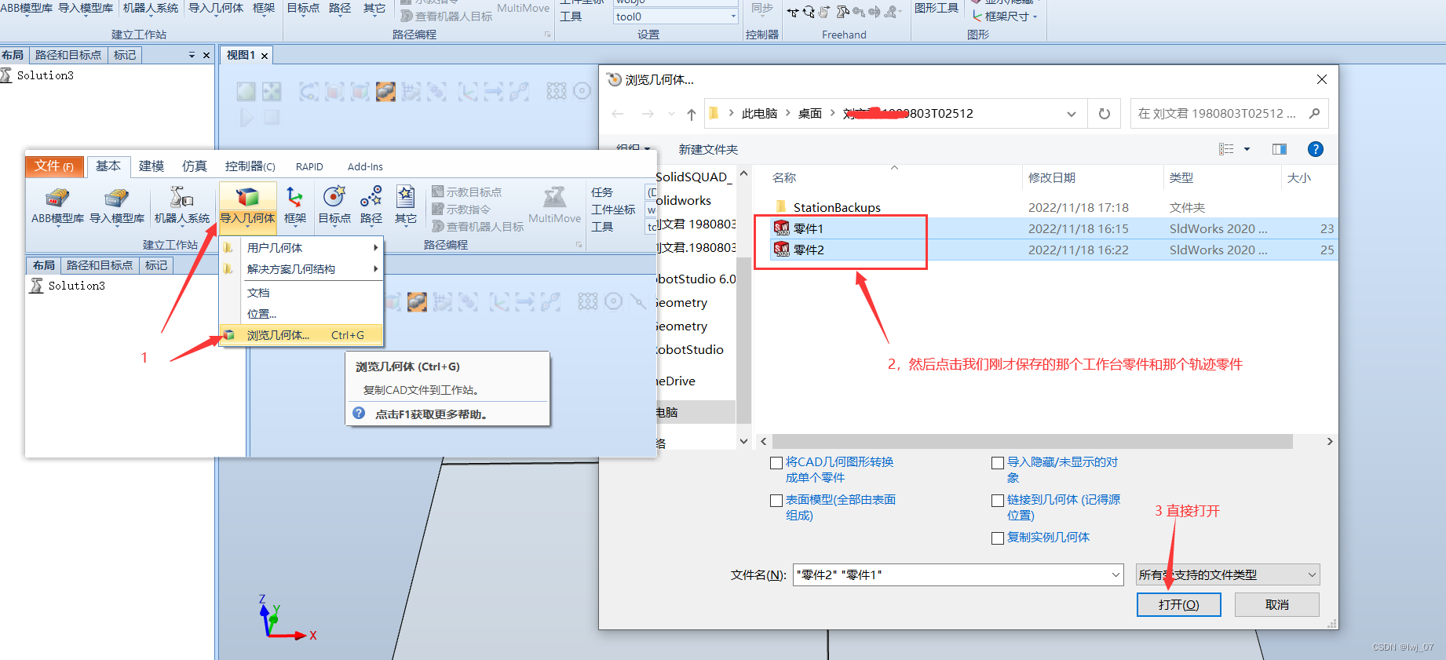Sort files by 类型 column

(1181, 178)
